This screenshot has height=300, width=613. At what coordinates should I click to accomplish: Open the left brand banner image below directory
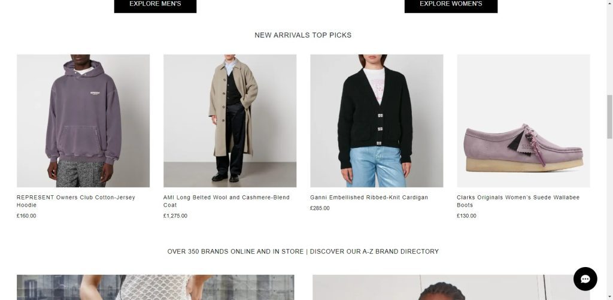pyautogui.click(x=155, y=287)
